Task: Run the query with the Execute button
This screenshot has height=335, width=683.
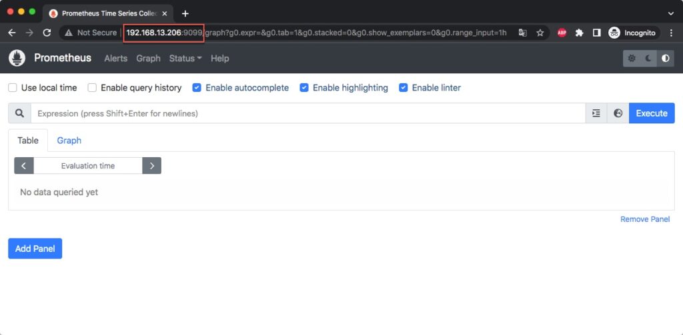Action: (652, 113)
